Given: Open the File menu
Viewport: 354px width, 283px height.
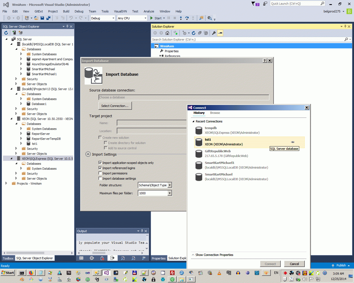Looking at the screenshot, I should (x=5, y=11).
